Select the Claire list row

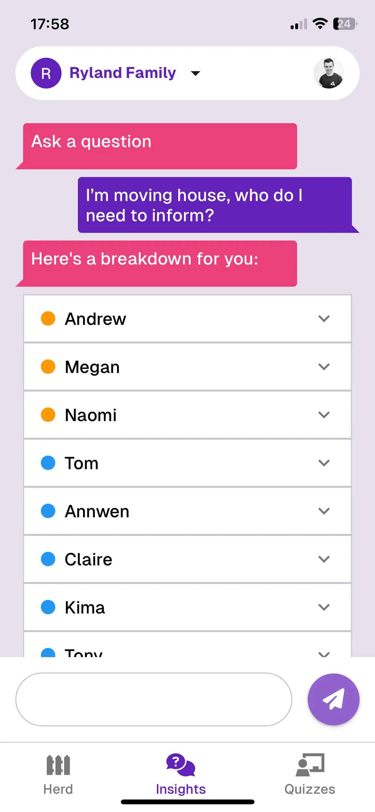click(188, 559)
